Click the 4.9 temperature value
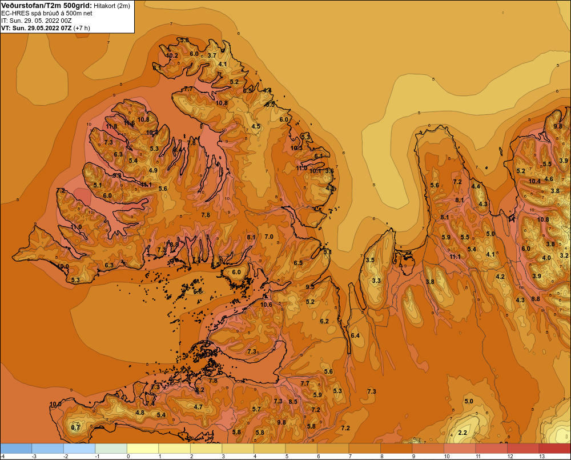Viewport: 571px width, 460px height. (x=153, y=170)
